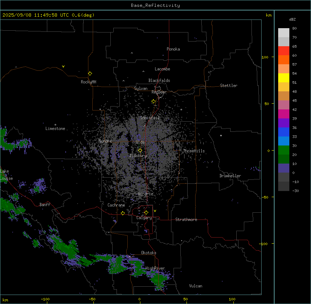Click the Lake Louise map label
The image size is (311, 304).
point(6,175)
